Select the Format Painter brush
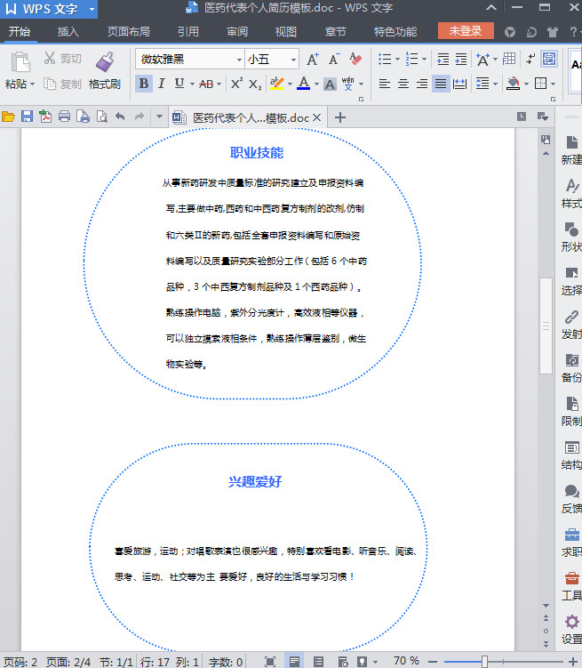The height and width of the screenshot is (668, 582). coord(105,62)
